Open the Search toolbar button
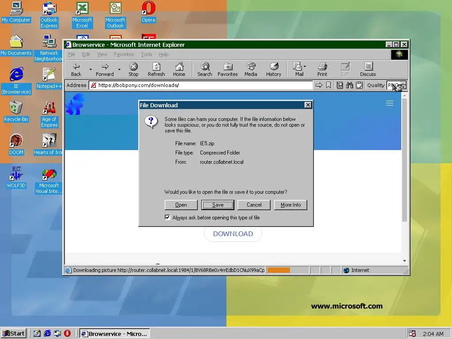Image resolution: width=452 pixels, height=339 pixels. [205, 69]
